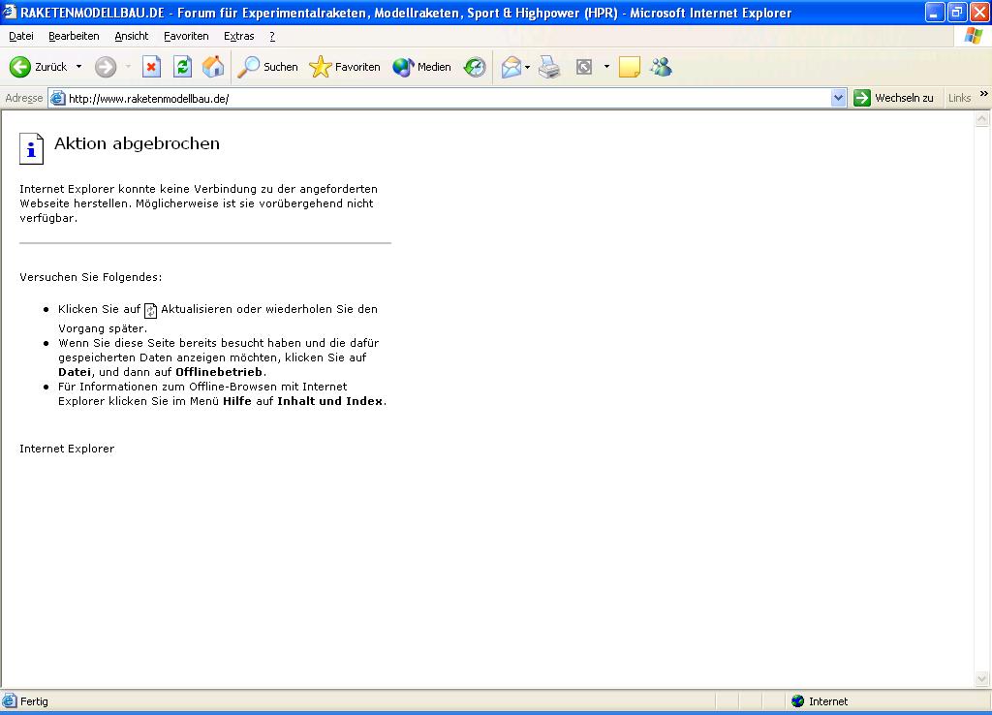This screenshot has width=992, height=715.
Task: Open the Suchen search pane
Action: point(267,67)
